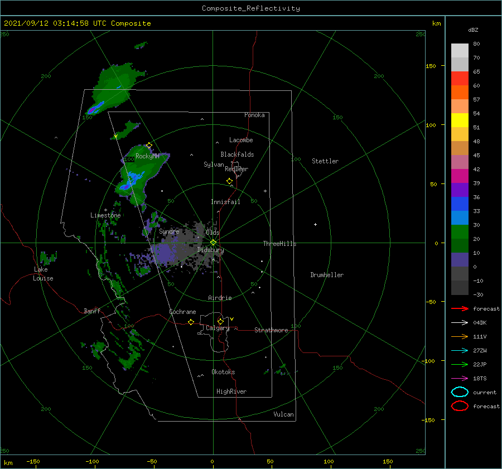Click the Drumheller label
Image resolution: width=502 pixels, height=469 pixels.
tap(327, 275)
